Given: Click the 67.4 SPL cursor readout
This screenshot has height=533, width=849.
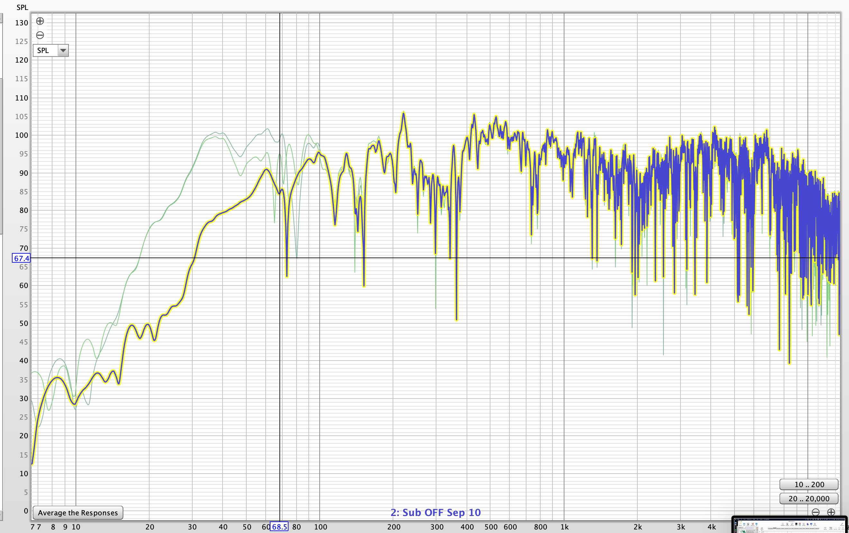Looking at the screenshot, I should point(21,258).
